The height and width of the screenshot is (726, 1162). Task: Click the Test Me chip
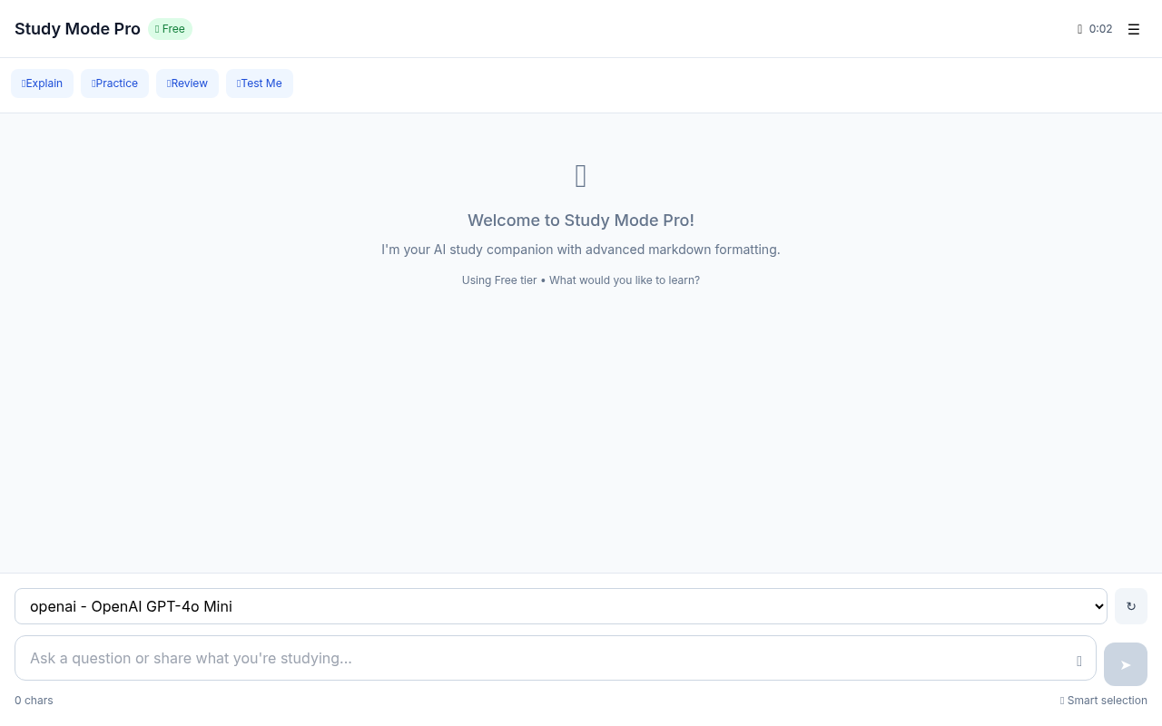click(x=259, y=83)
